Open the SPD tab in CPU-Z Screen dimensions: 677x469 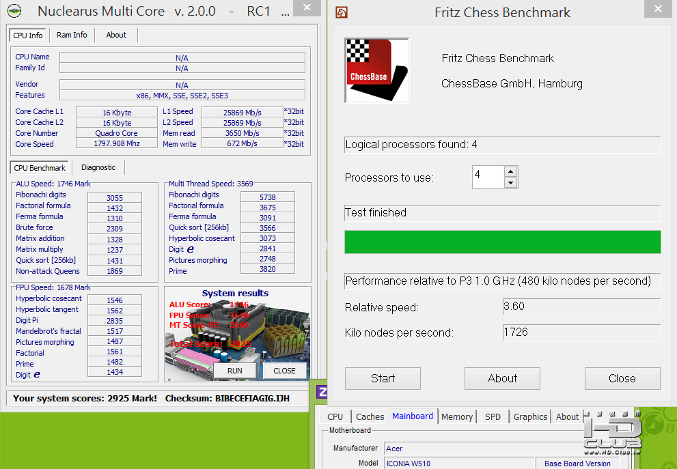click(x=493, y=417)
